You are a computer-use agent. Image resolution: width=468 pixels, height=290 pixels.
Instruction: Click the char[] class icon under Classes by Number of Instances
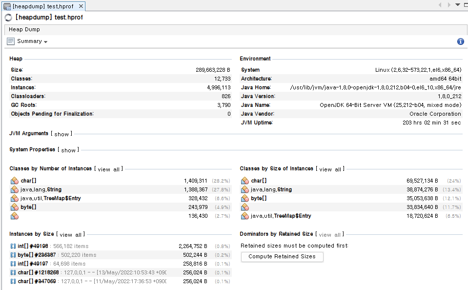pyautogui.click(x=14, y=180)
